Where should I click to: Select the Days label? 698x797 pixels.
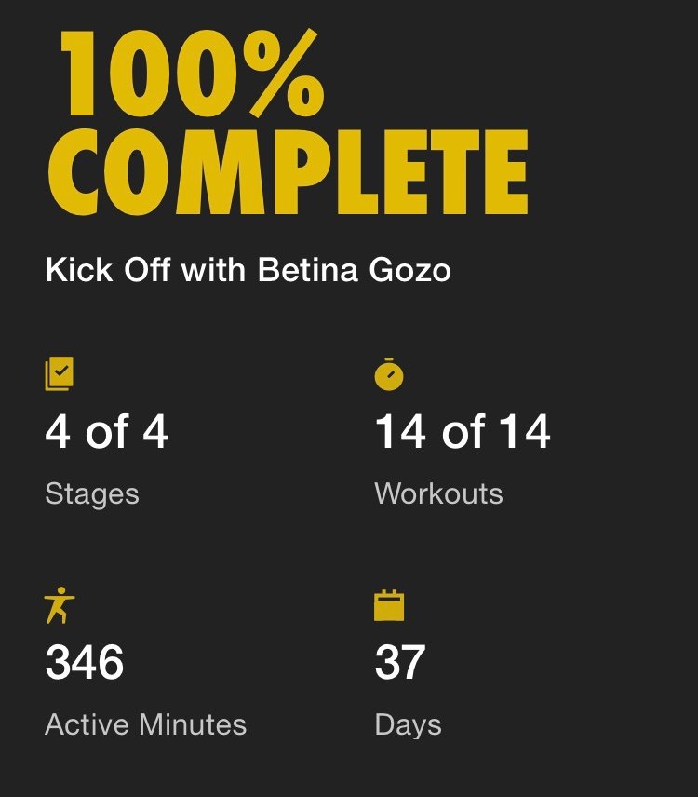coord(408,724)
